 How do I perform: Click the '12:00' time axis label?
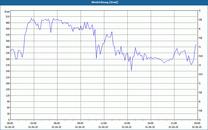coord(103,123)
